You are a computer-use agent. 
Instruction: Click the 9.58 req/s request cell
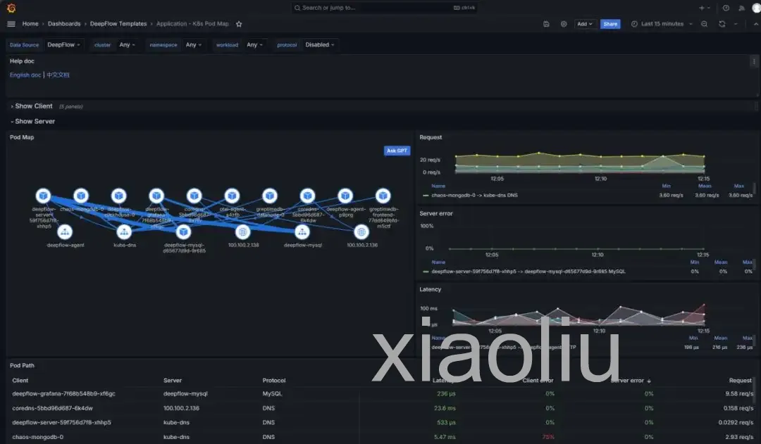coord(738,393)
